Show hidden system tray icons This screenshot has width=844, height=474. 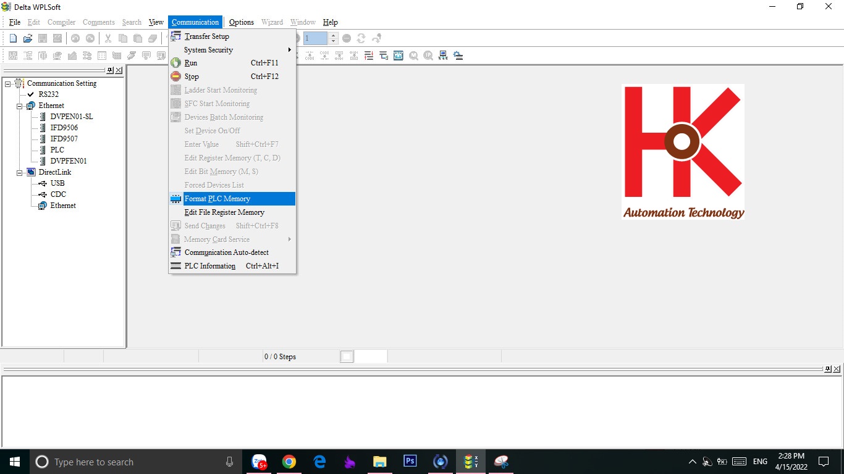click(x=692, y=462)
